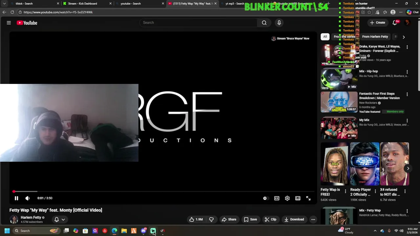Viewport: 420px width, 236px height.
Task: Enter full screen mode
Action: [308, 198]
